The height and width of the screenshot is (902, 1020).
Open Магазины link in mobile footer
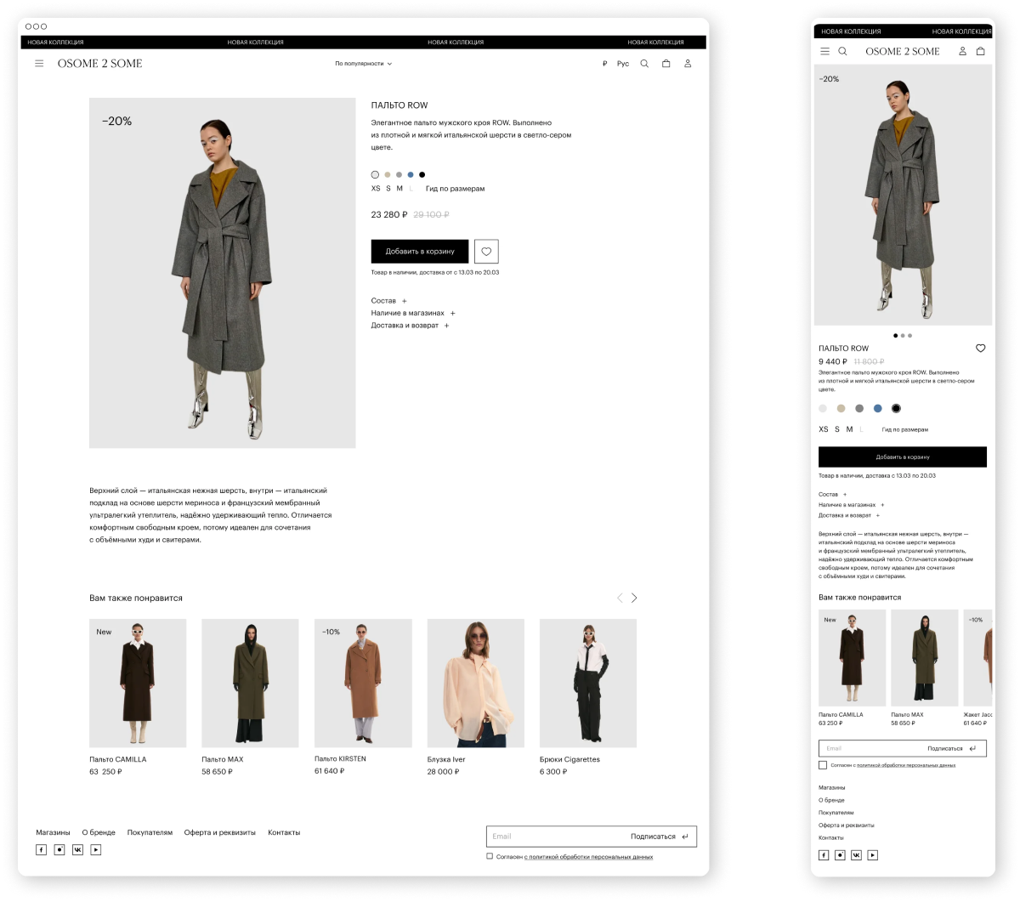pos(831,788)
